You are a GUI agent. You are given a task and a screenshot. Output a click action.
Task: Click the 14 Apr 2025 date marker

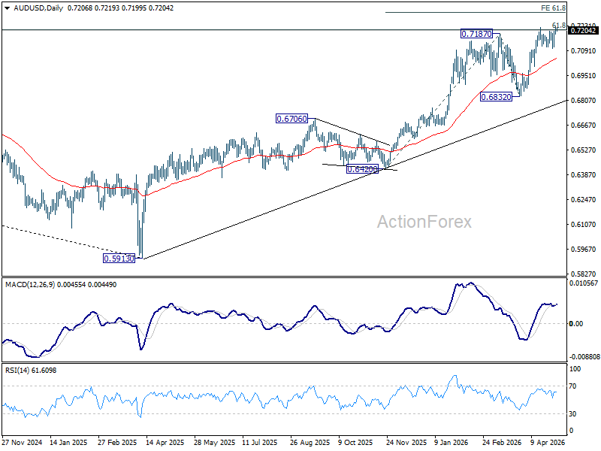165,442
